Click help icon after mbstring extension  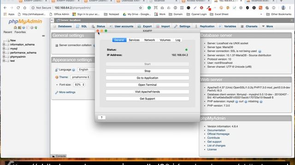click(261, 102)
